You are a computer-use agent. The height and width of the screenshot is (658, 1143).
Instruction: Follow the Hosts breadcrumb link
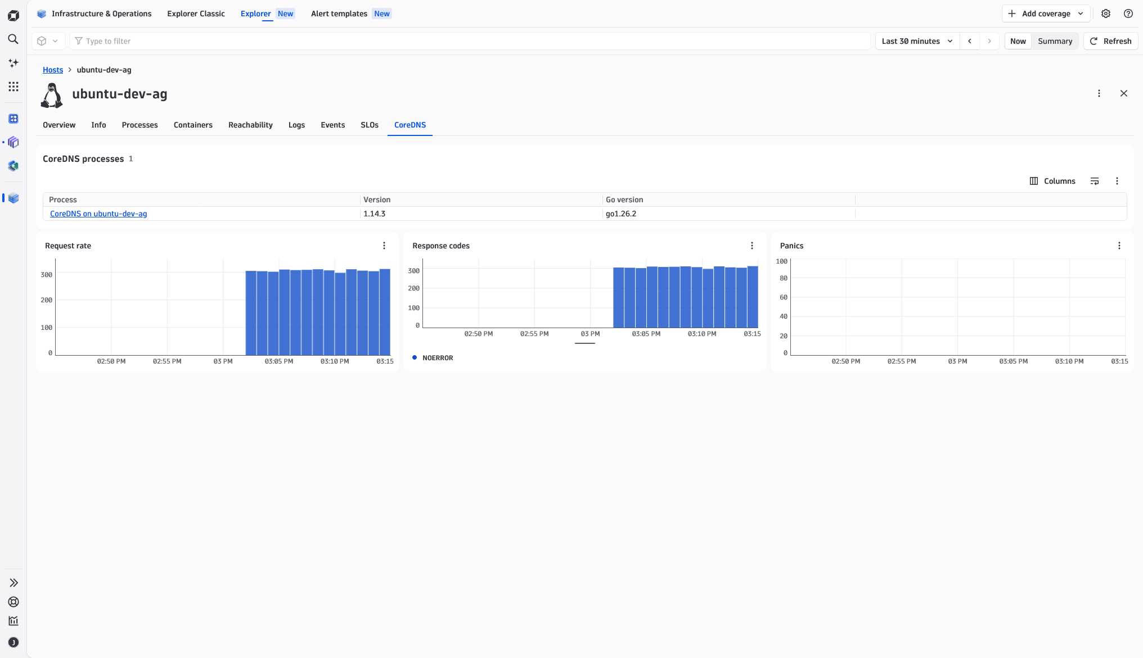[53, 70]
